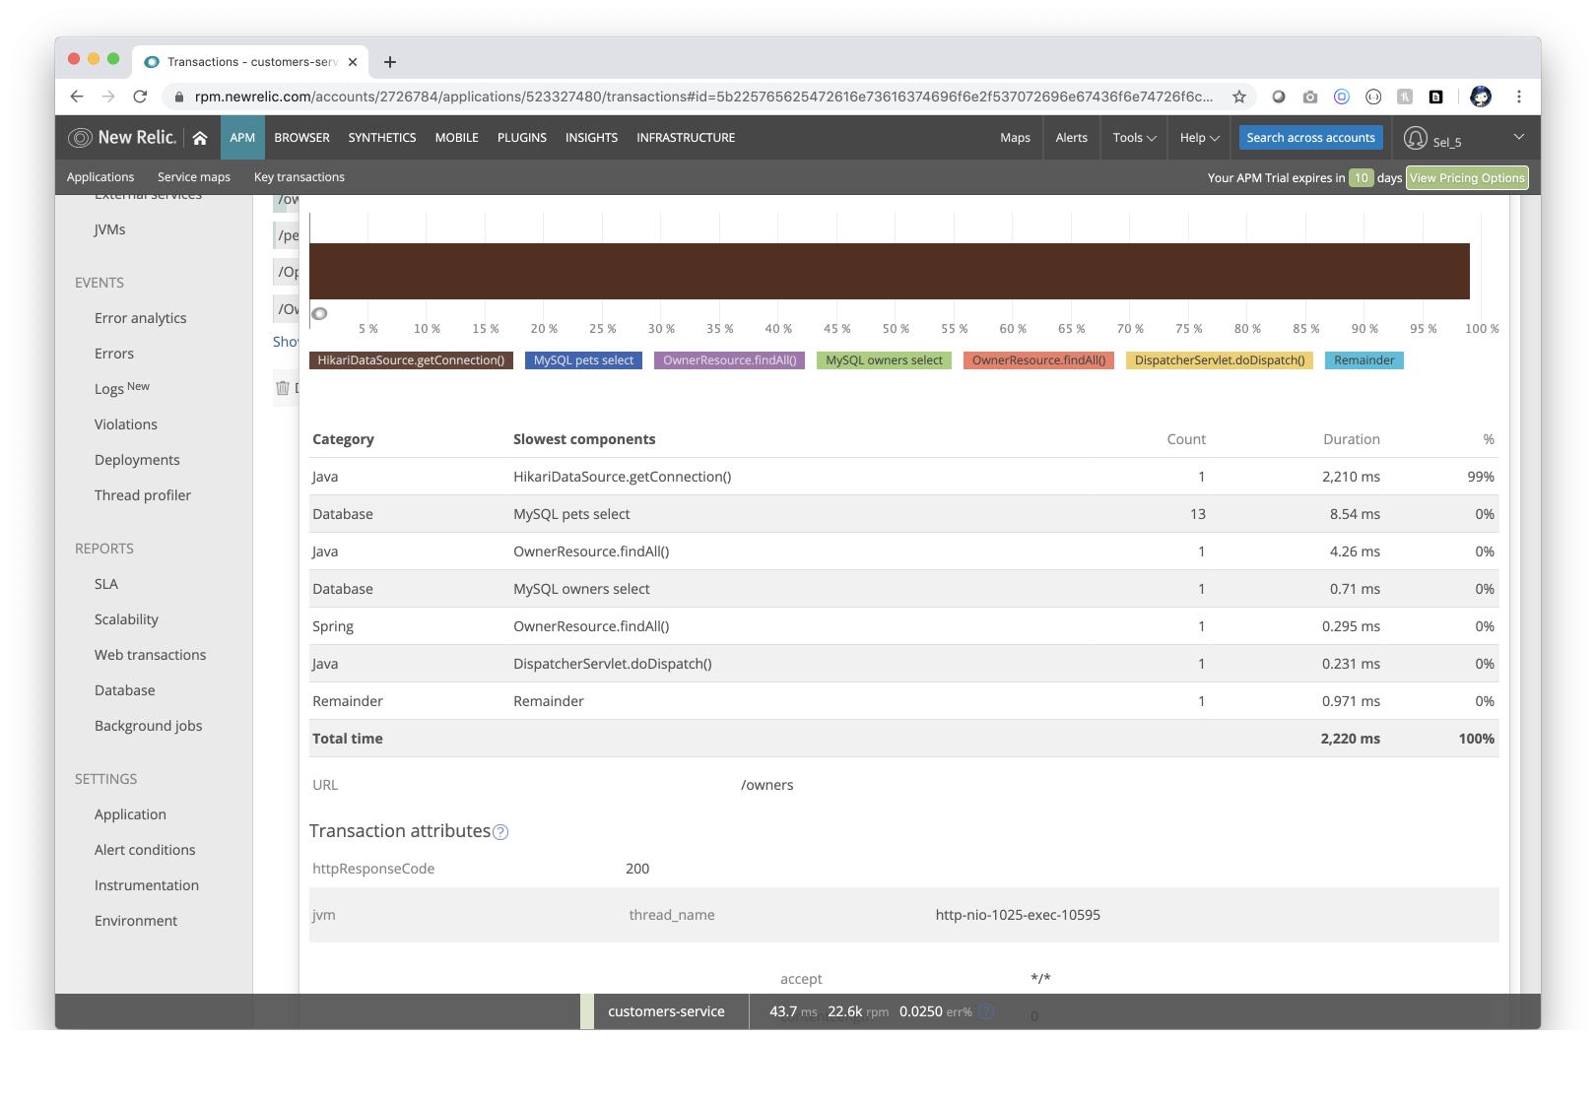Viewport: 1596px width, 1102px height.
Task: Open Deployments in sidebar
Action: 137,460
